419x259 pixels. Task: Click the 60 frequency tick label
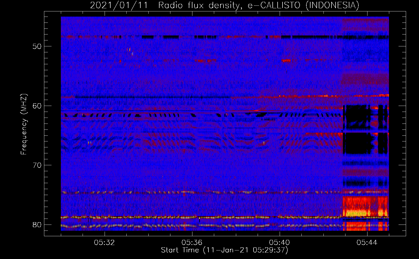pyautogui.click(x=37, y=106)
